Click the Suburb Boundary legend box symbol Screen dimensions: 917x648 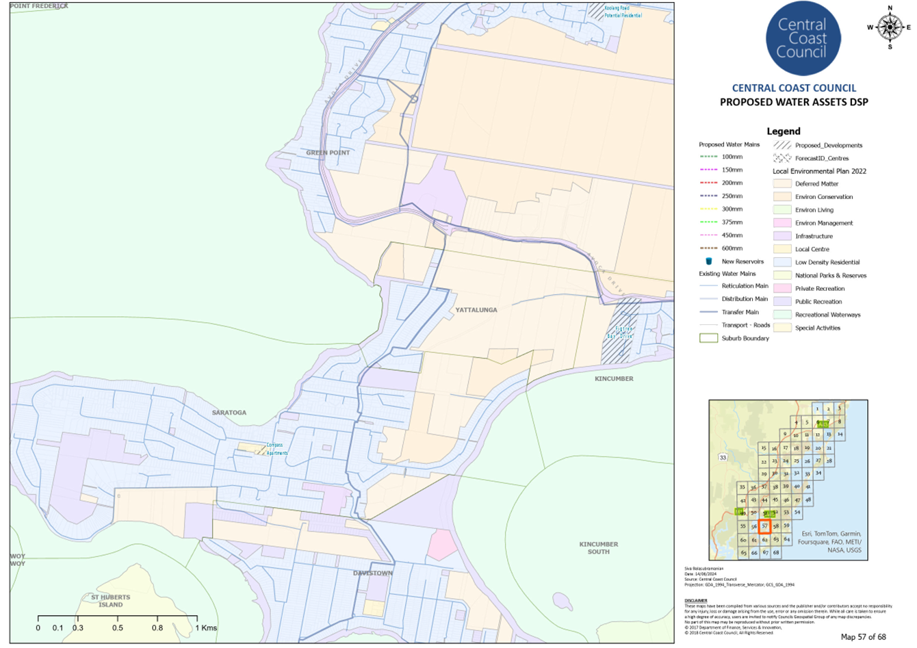(x=708, y=338)
